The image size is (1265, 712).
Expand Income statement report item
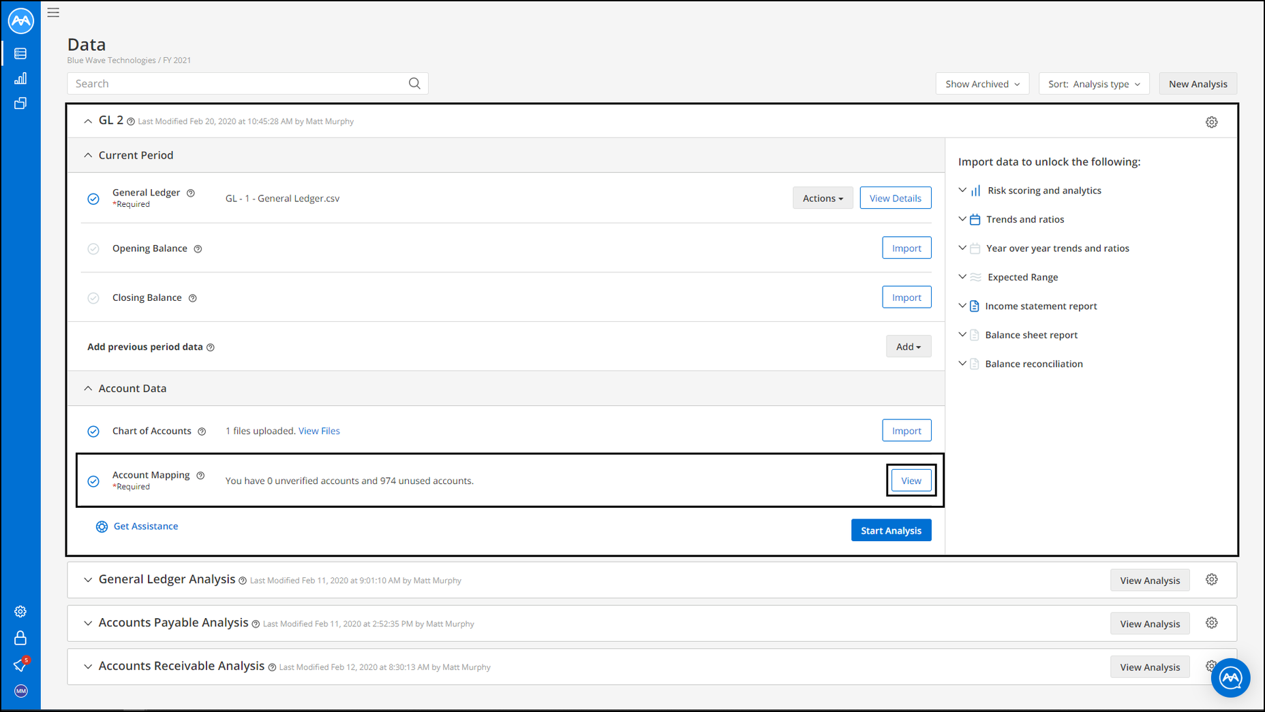(x=962, y=306)
